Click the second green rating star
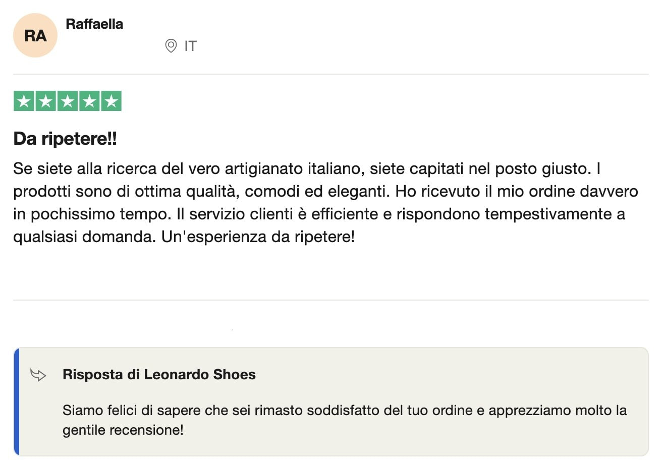This screenshot has width=663, height=464. coord(45,101)
